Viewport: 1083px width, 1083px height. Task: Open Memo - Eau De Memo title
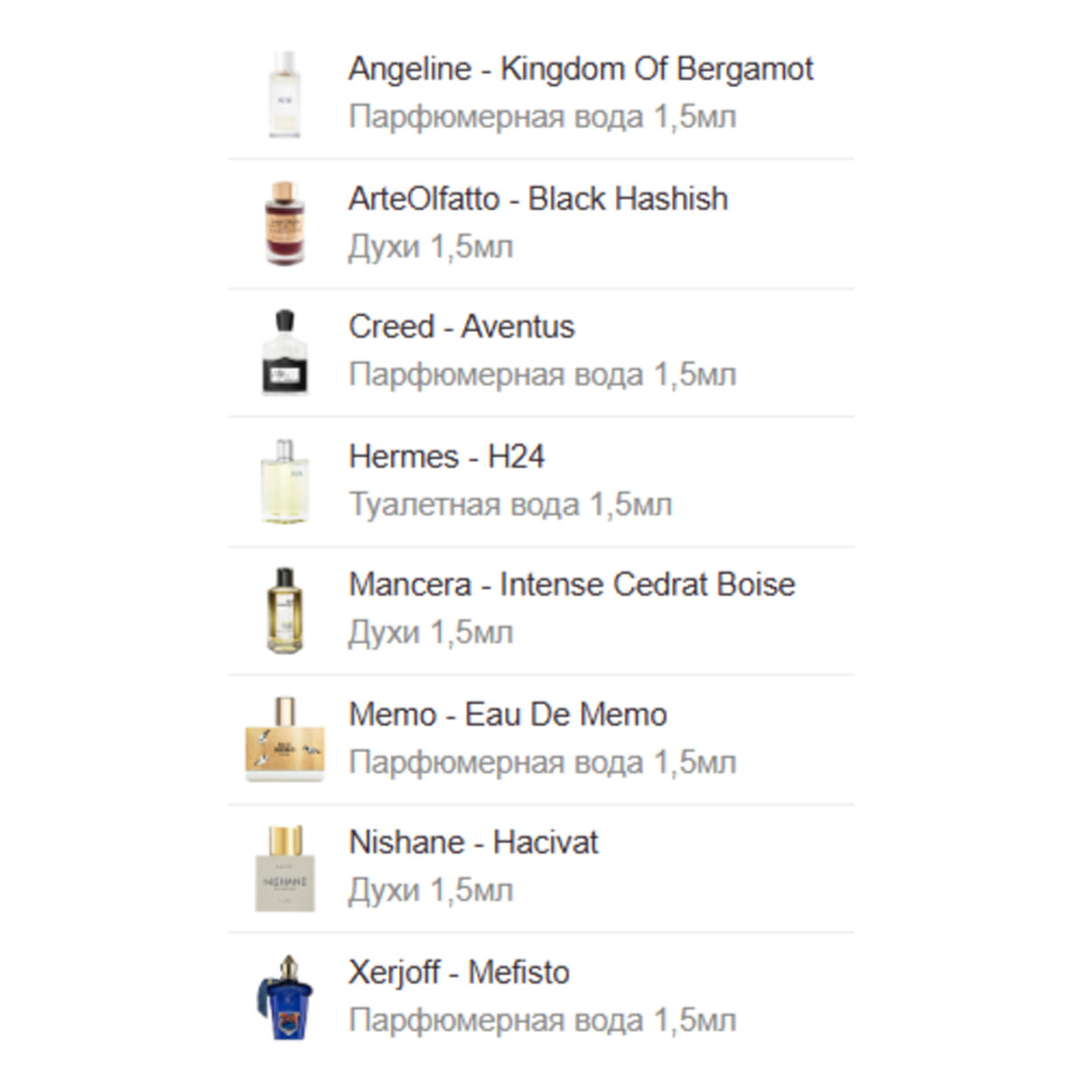[x=508, y=715]
